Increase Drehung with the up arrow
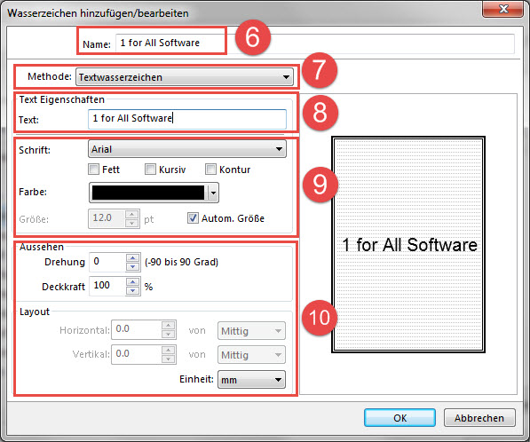This screenshot has width=530, height=442. coord(133,257)
